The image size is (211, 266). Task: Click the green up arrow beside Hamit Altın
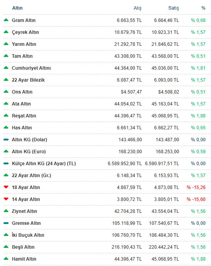point(6,259)
